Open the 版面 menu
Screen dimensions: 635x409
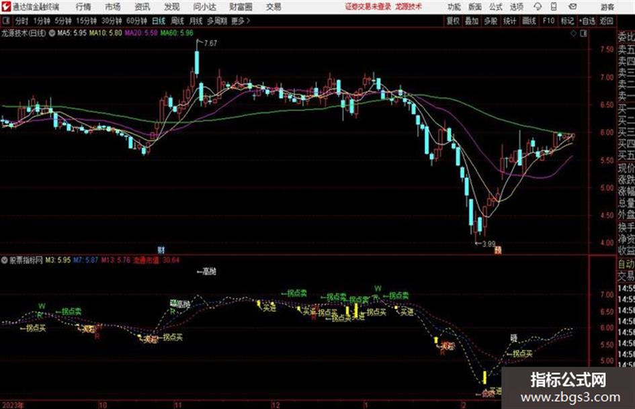474,7
